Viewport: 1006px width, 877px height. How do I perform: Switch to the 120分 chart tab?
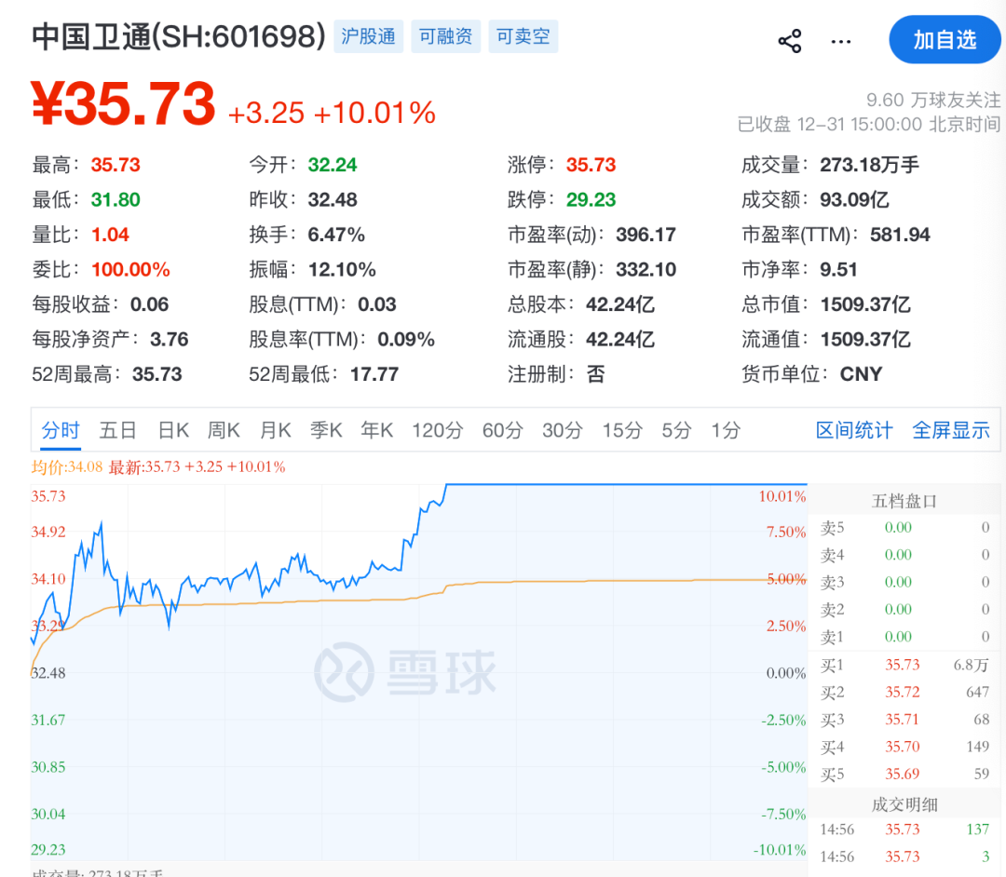[437, 430]
